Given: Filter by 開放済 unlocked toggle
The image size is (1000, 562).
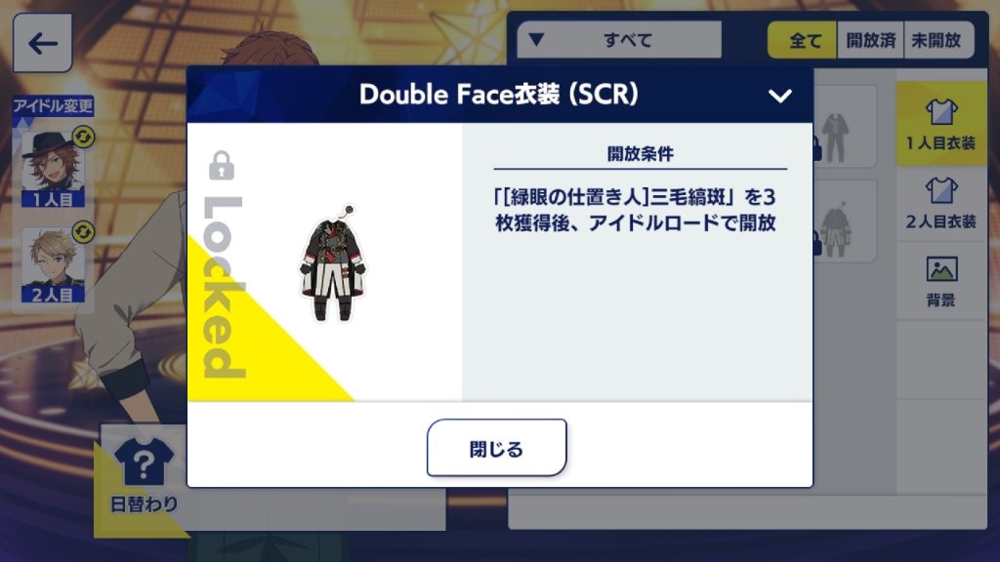Looking at the screenshot, I should [x=870, y=40].
